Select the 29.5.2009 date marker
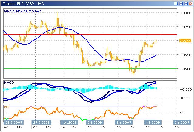 click(x=42, y=122)
